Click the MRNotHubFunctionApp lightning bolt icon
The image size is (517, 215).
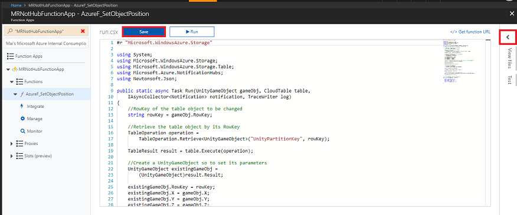(x=15, y=70)
